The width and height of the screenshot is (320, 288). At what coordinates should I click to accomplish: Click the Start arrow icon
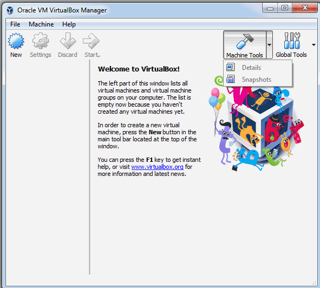pos(91,41)
